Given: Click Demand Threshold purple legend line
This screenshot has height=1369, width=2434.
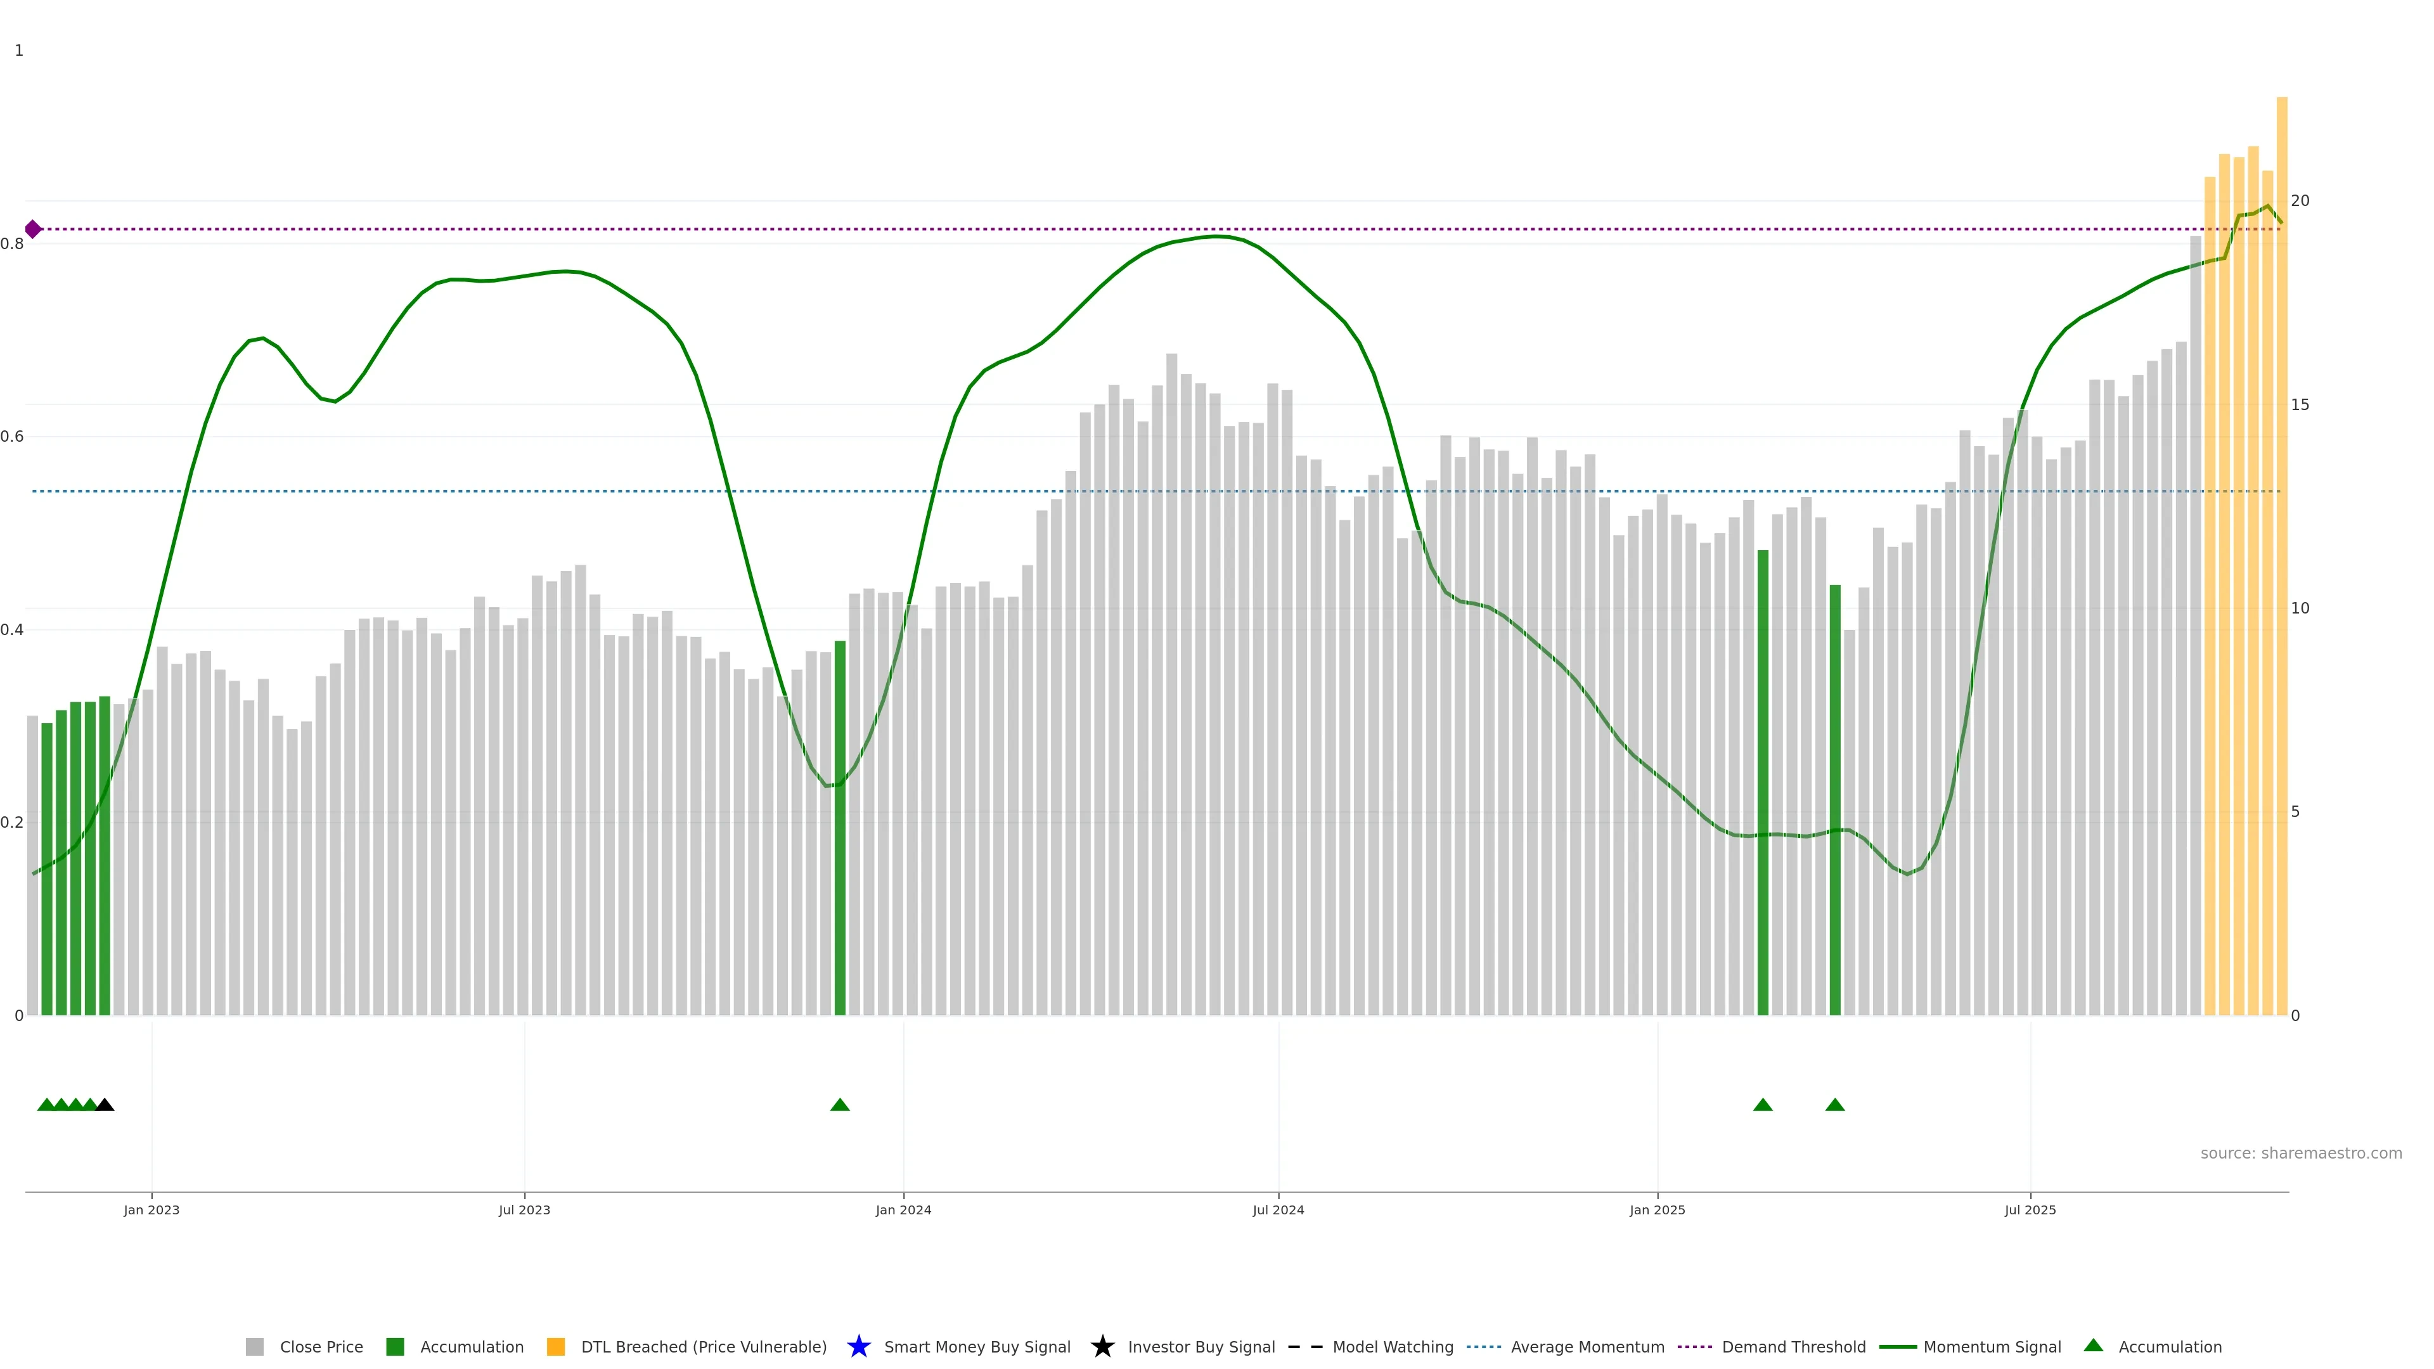Looking at the screenshot, I should [x=1694, y=1346].
